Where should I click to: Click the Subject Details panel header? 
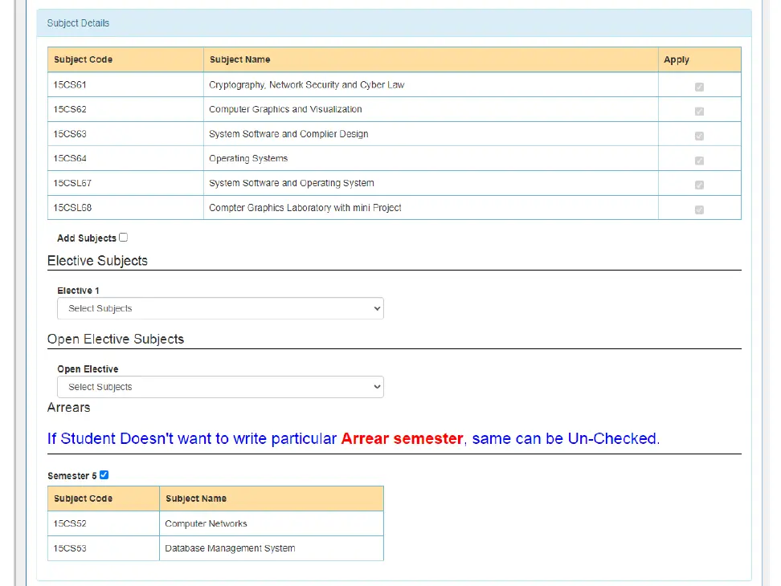click(x=394, y=23)
